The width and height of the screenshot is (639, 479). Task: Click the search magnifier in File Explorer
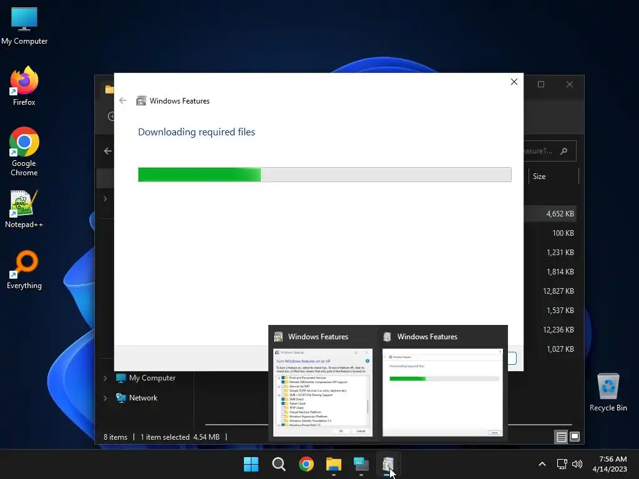click(564, 151)
